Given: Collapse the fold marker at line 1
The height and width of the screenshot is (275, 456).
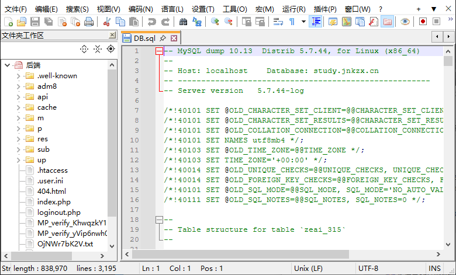Looking at the screenshot, I should pyautogui.click(x=159, y=51).
